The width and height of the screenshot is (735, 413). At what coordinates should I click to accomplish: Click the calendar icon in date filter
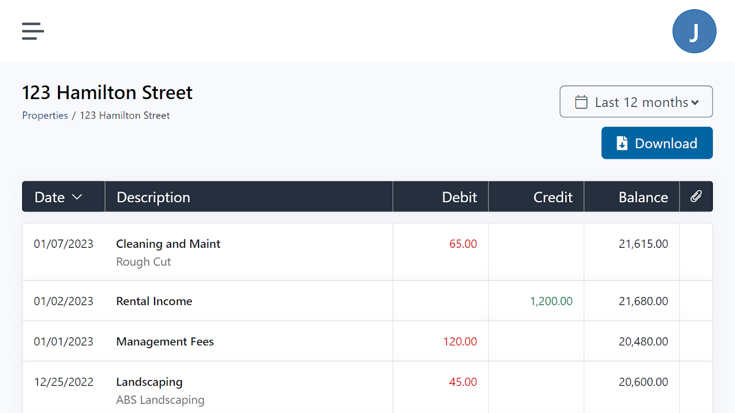[581, 102]
